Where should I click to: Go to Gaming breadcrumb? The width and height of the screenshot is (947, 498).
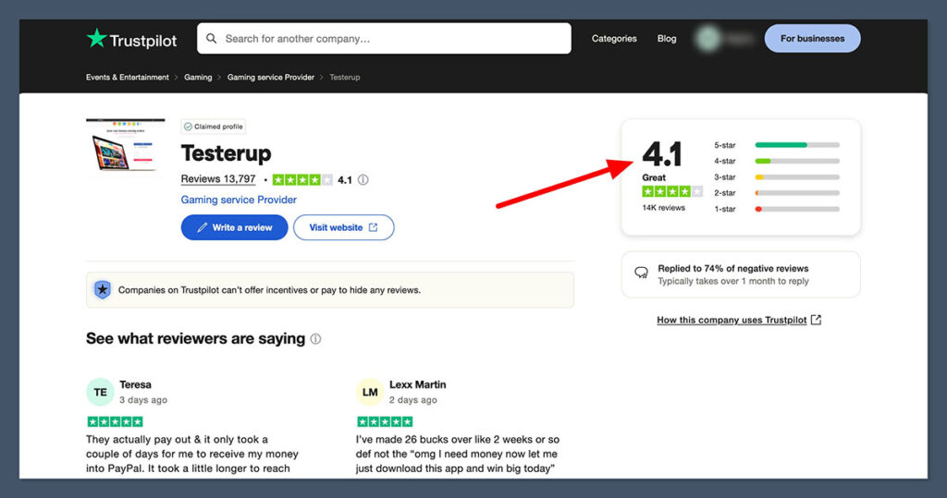click(x=198, y=78)
